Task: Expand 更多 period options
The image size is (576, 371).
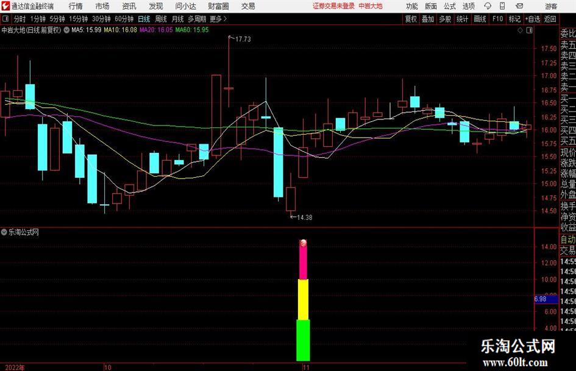Action: click(x=218, y=19)
